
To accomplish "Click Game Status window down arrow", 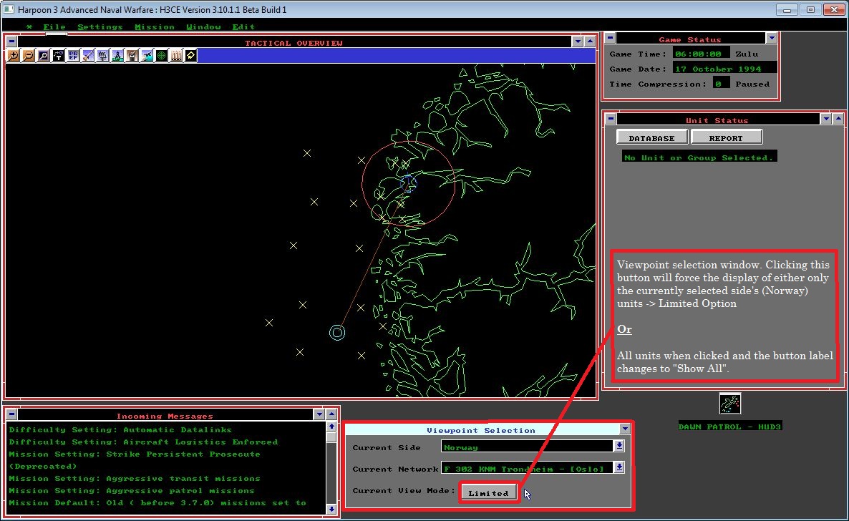I will pos(772,38).
